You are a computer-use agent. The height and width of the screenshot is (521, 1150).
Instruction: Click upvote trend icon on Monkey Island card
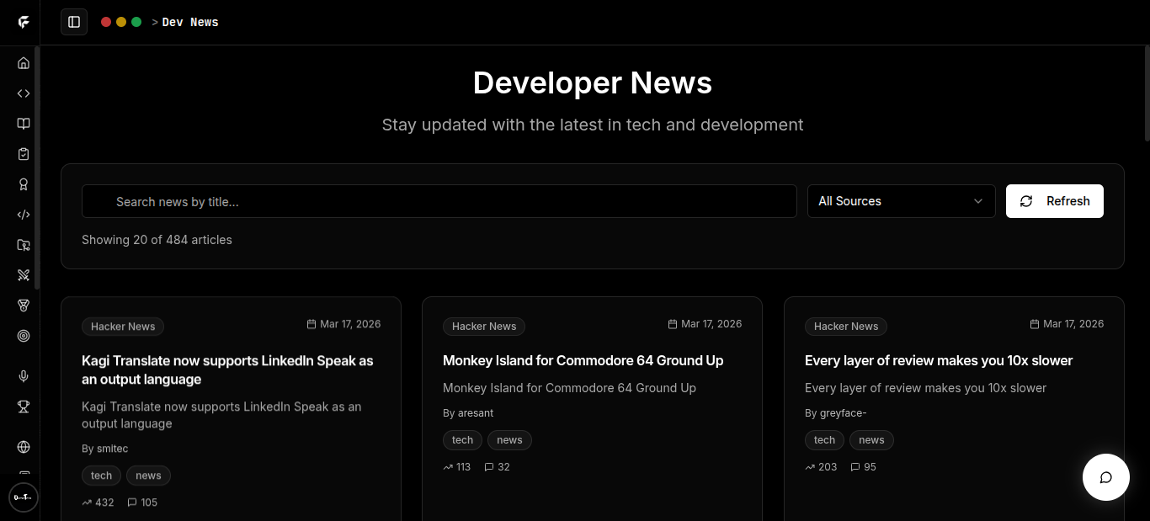point(448,467)
